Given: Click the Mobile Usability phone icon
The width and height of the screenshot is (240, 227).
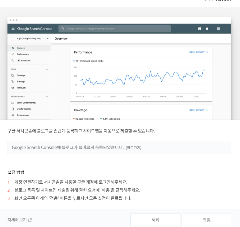Looking at the screenshot, I should click(x=13, y=109).
